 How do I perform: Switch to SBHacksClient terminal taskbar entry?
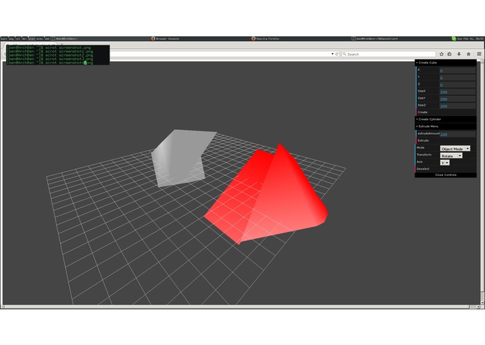pos(375,38)
